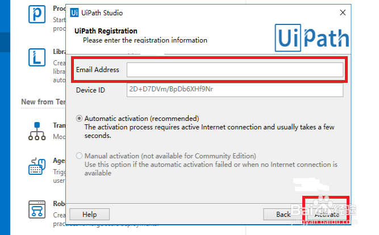The width and height of the screenshot is (379, 235).
Task: Close the UiPath Studio registration dialog
Action: tap(343, 12)
